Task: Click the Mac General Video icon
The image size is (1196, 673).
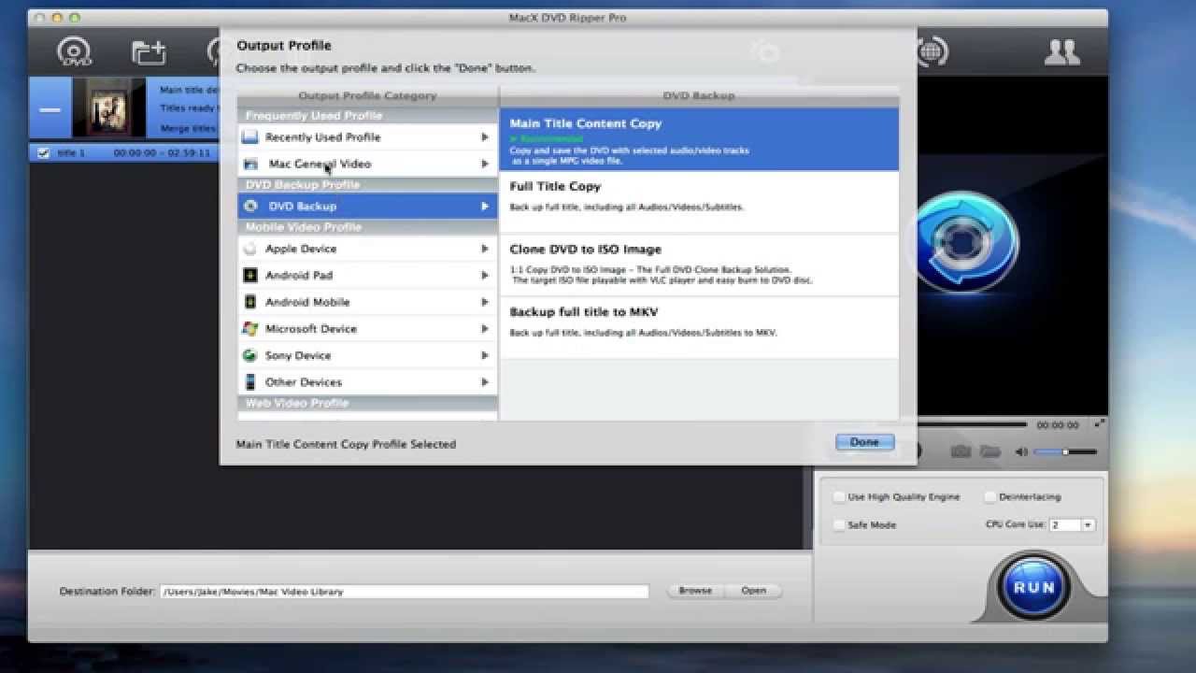Action: point(250,164)
